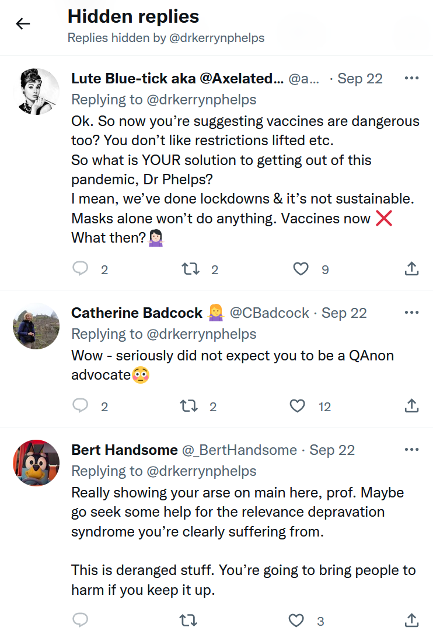
Task: Share Catherine Badcock's tweet
Action: [x=411, y=406]
